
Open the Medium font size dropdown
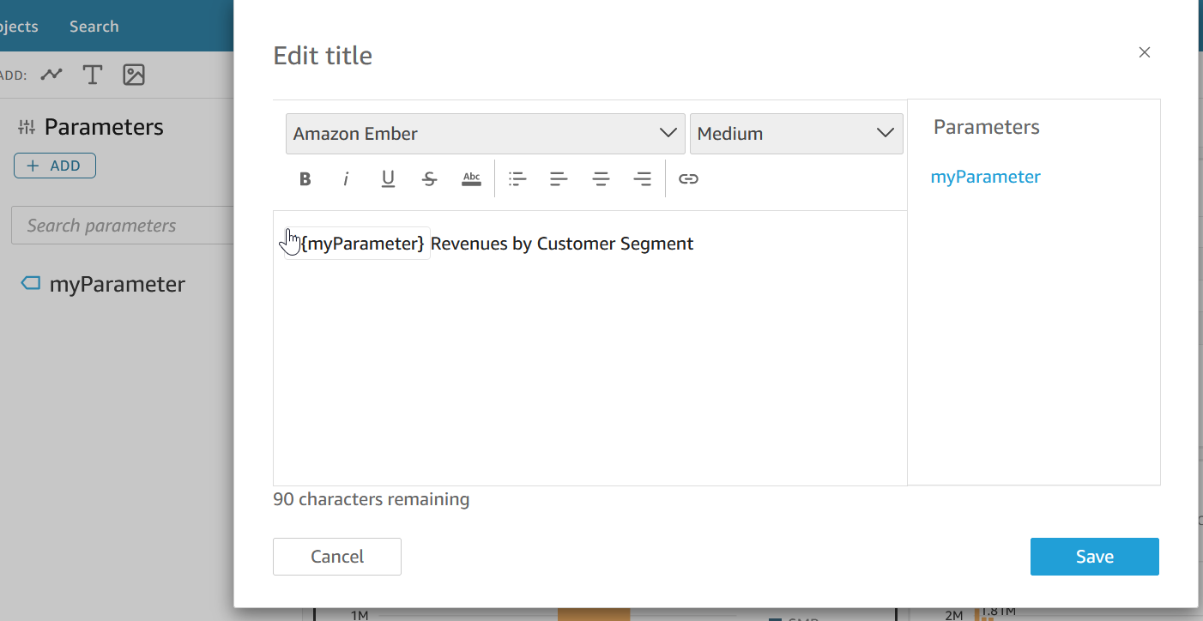795,134
